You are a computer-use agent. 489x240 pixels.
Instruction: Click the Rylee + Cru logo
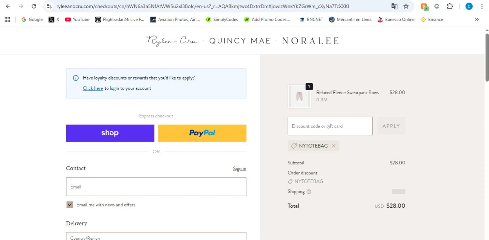click(172, 41)
